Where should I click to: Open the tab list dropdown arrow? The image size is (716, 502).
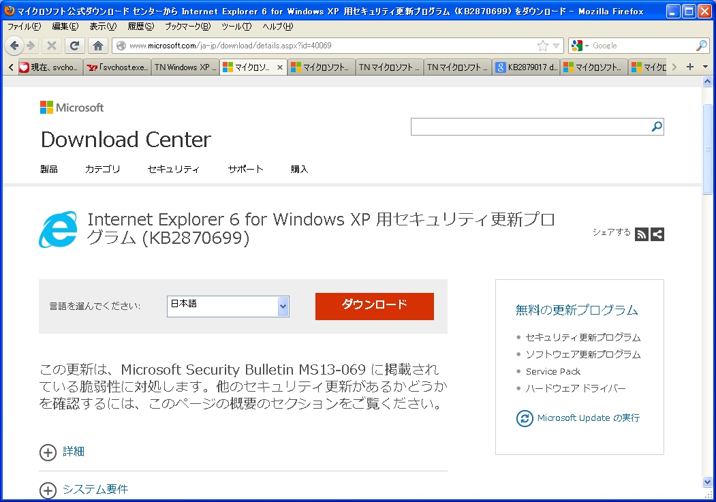tap(705, 67)
